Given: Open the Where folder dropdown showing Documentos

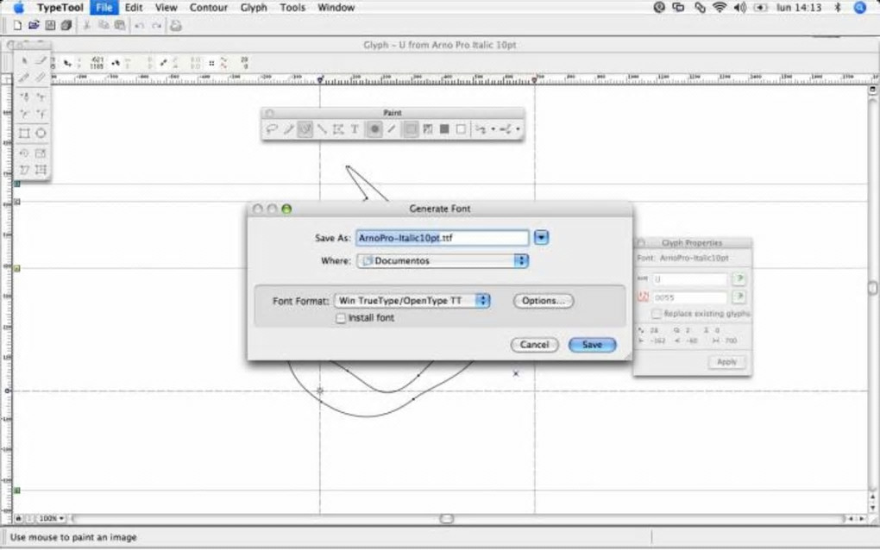Looking at the screenshot, I should coord(443,260).
